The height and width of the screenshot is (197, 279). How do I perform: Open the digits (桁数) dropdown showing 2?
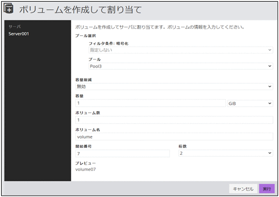226,153
